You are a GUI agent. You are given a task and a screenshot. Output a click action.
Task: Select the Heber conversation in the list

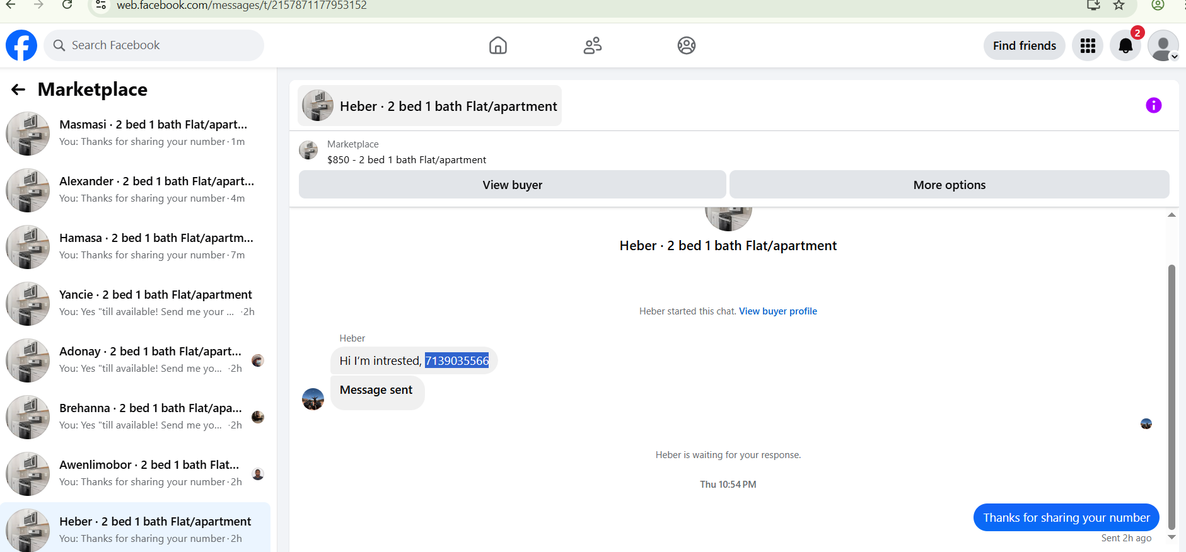point(136,528)
